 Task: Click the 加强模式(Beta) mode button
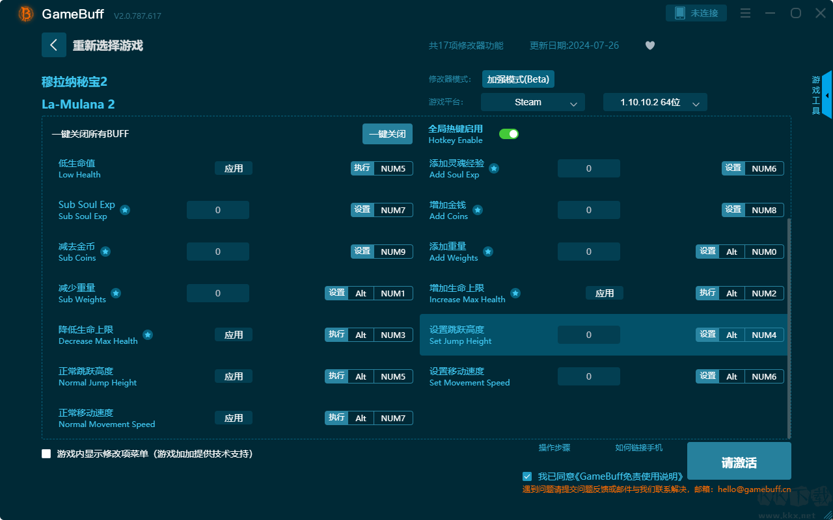click(x=518, y=79)
